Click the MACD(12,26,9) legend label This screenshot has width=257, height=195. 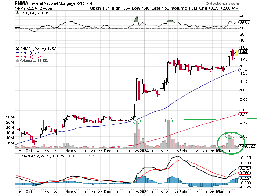pos(36,156)
